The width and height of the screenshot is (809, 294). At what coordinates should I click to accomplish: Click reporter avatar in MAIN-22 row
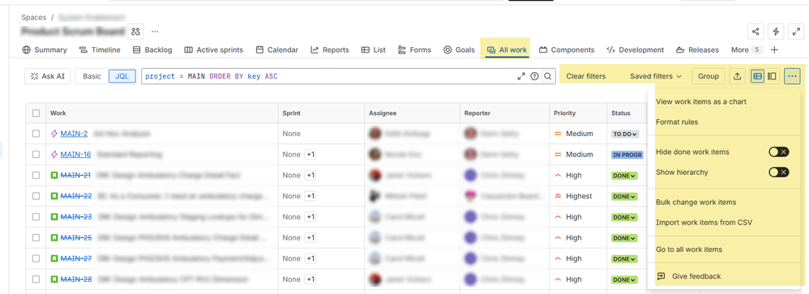tap(470, 196)
